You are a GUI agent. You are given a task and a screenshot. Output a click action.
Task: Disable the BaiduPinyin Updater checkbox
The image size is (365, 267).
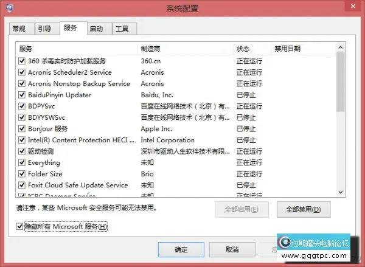(22, 95)
